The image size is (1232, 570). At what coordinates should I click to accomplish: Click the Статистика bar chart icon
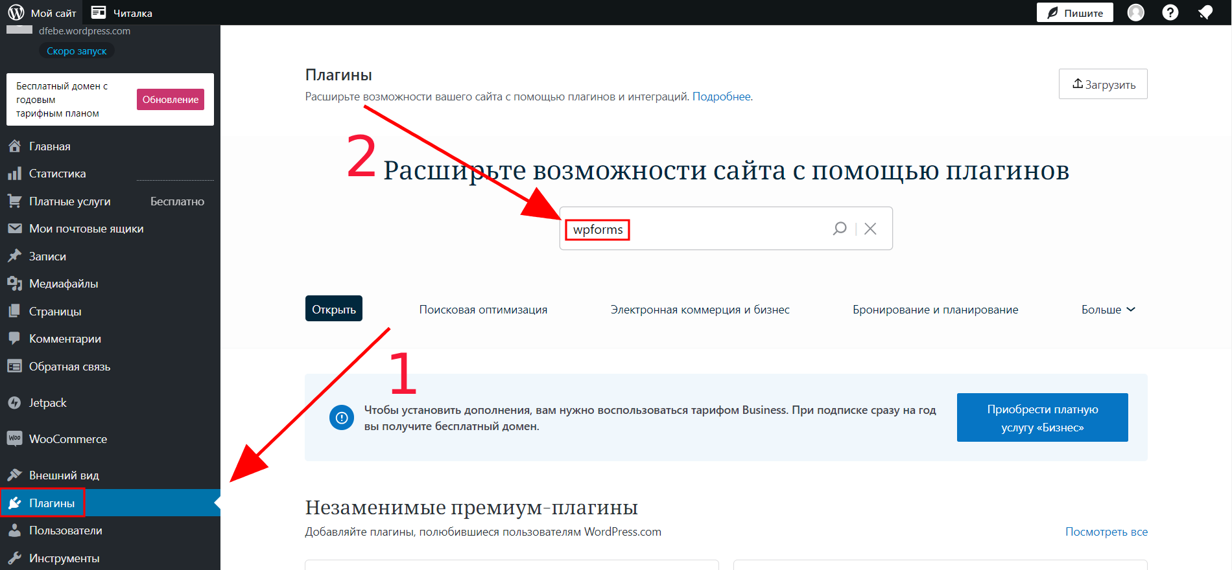(x=14, y=174)
